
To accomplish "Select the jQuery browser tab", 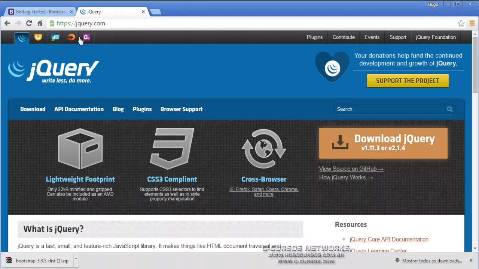I will [112, 12].
